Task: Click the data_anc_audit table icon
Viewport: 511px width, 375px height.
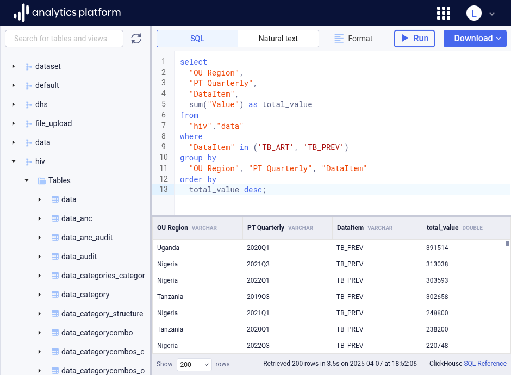Action: tap(55, 237)
